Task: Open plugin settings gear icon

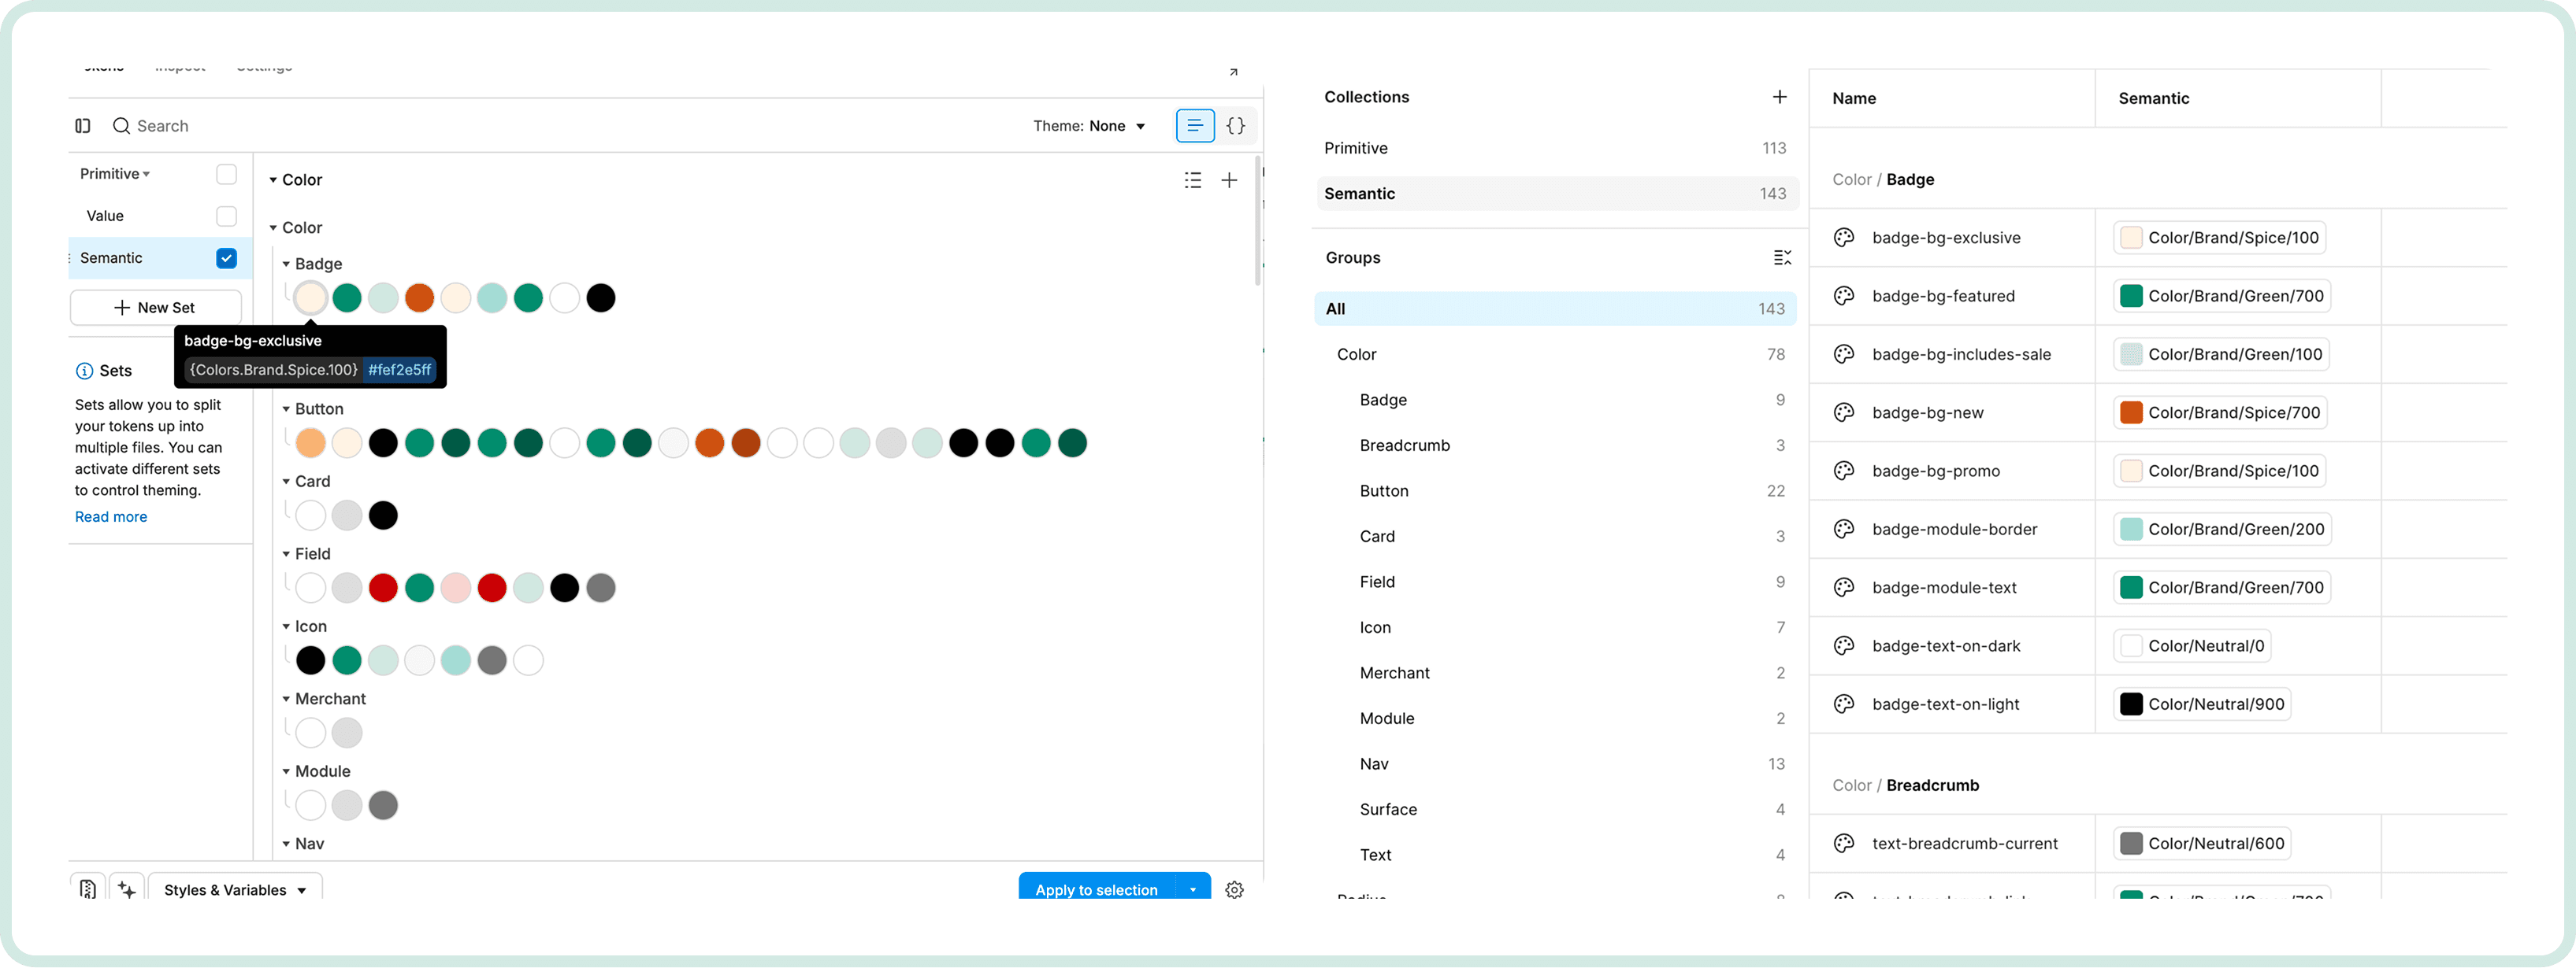Action: pyautogui.click(x=1234, y=889)
